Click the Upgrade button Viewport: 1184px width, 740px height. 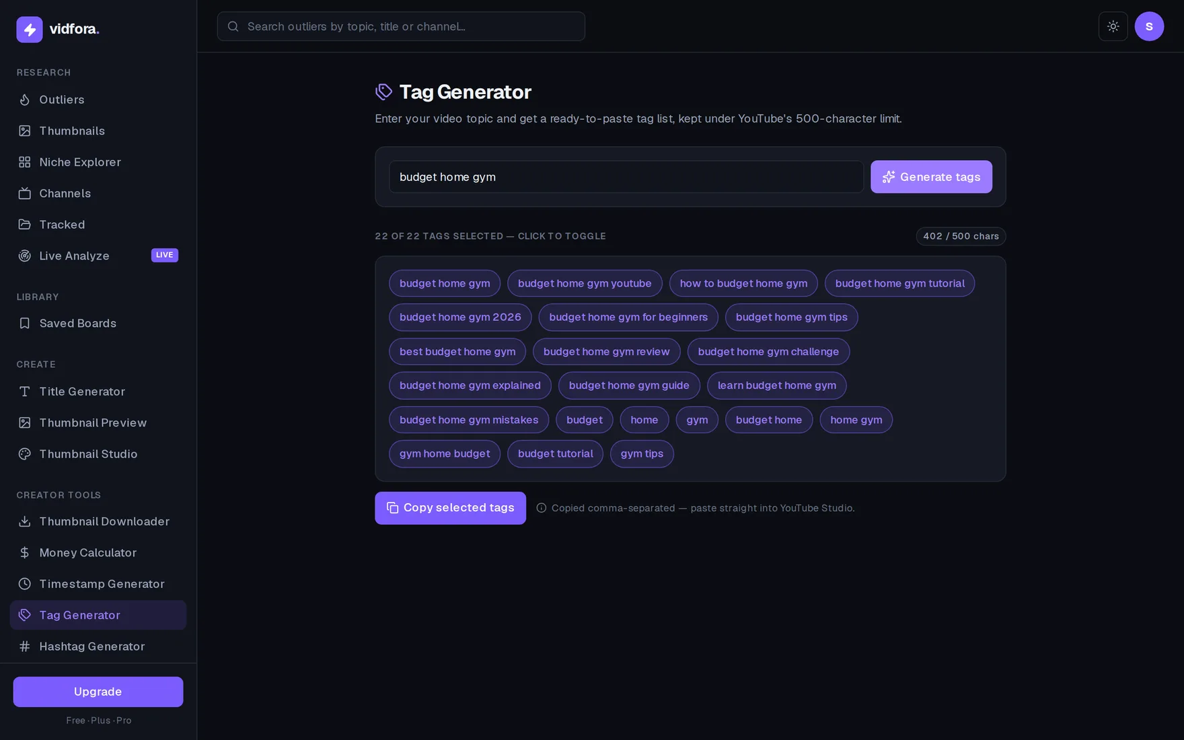[x=98, y=692]
